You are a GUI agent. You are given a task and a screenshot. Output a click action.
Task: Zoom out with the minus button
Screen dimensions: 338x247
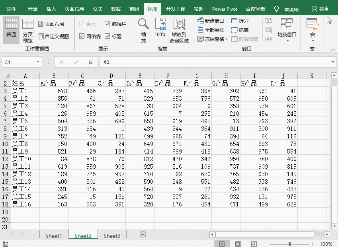pyautogui.click(x=266, y=244)
